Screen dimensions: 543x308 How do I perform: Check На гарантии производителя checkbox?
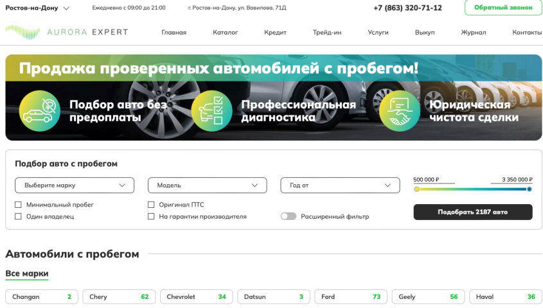tap(151, 216)
